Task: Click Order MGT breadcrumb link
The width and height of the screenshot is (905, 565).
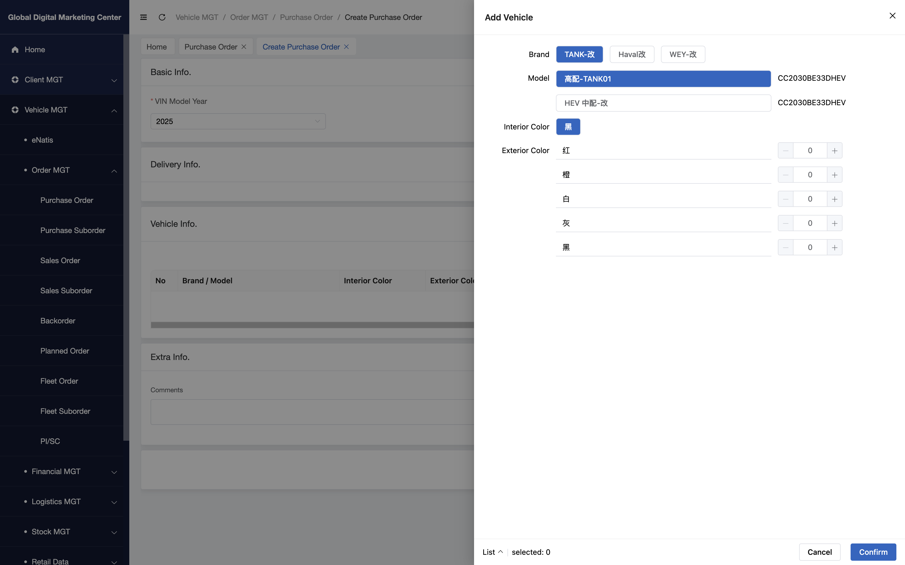Action: point(249,17)
